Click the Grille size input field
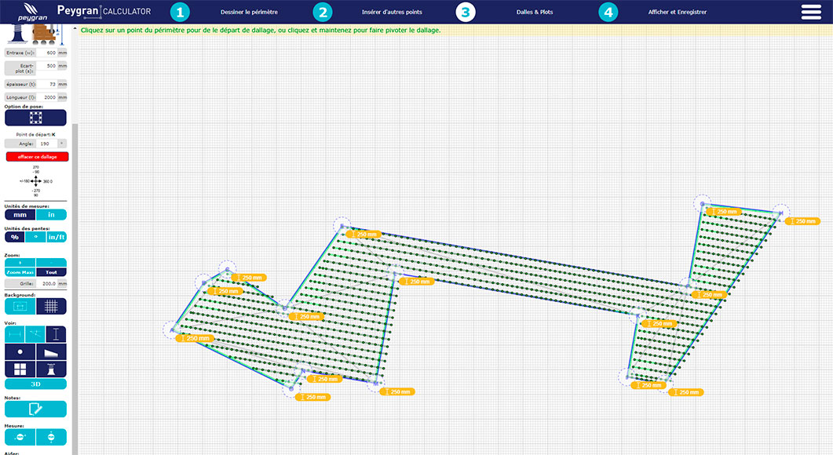The width and height of the screenshot is (833, 455). (46, 283)
